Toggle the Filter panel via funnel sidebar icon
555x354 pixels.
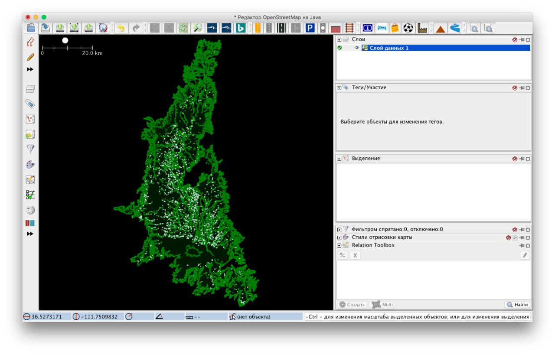(x=30, y=149)
